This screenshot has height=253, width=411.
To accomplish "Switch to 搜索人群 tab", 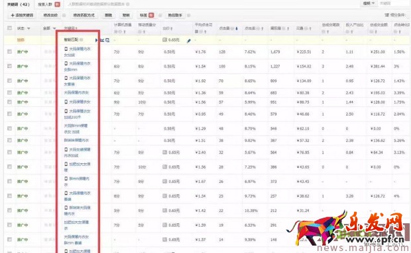I will [49, 5].
